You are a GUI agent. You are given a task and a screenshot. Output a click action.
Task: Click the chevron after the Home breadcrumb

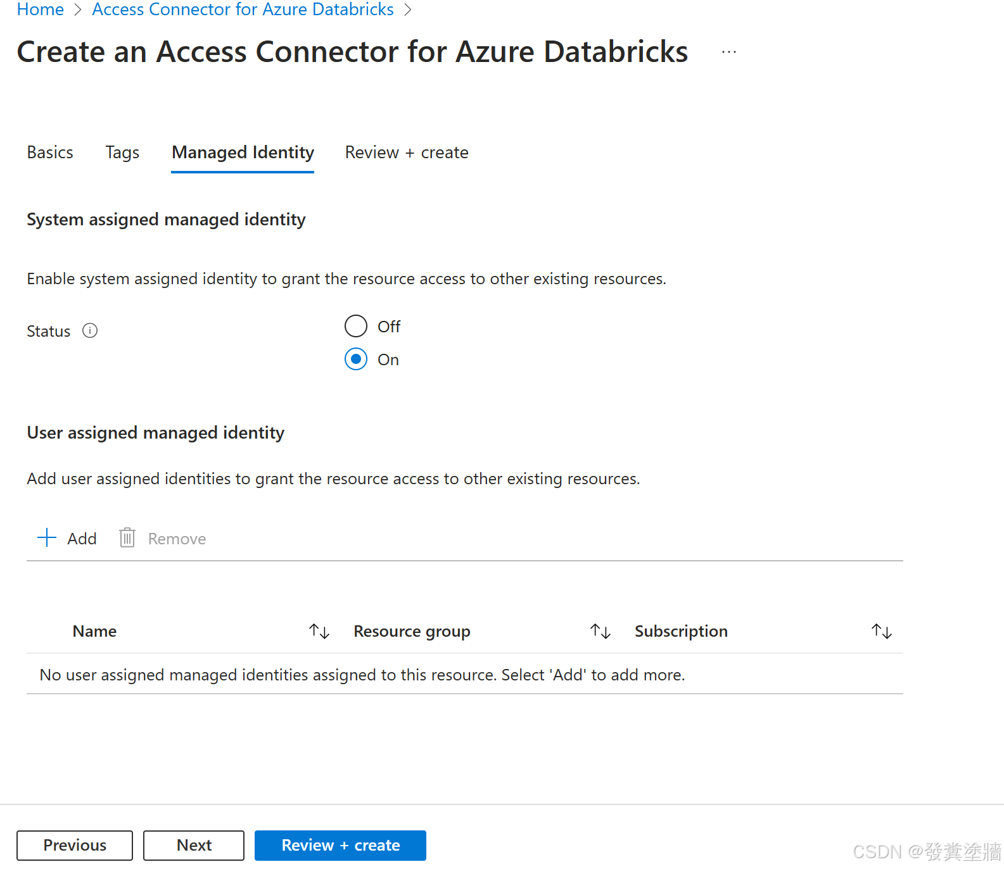point(78,10)
